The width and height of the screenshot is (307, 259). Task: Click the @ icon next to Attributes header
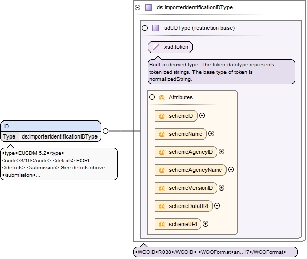[x=161, y=97]
